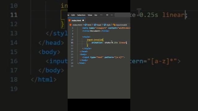Click the unsaved dot on index.html tab
Screen dimensions: 198x111
click(83, 20)
